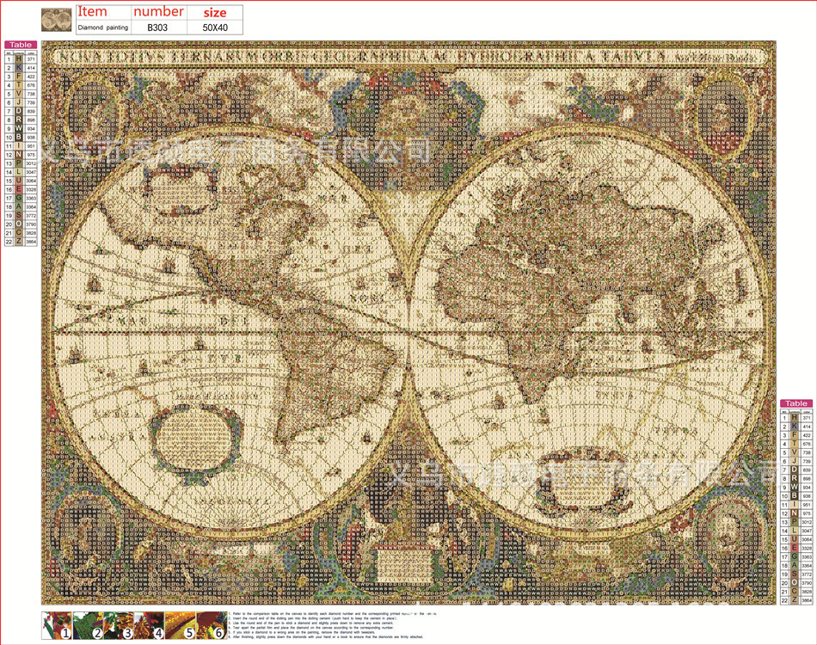This screenshot has height=645, width=817.
Task: Select step thumbnail numbered 4
Action: [150, 626]
